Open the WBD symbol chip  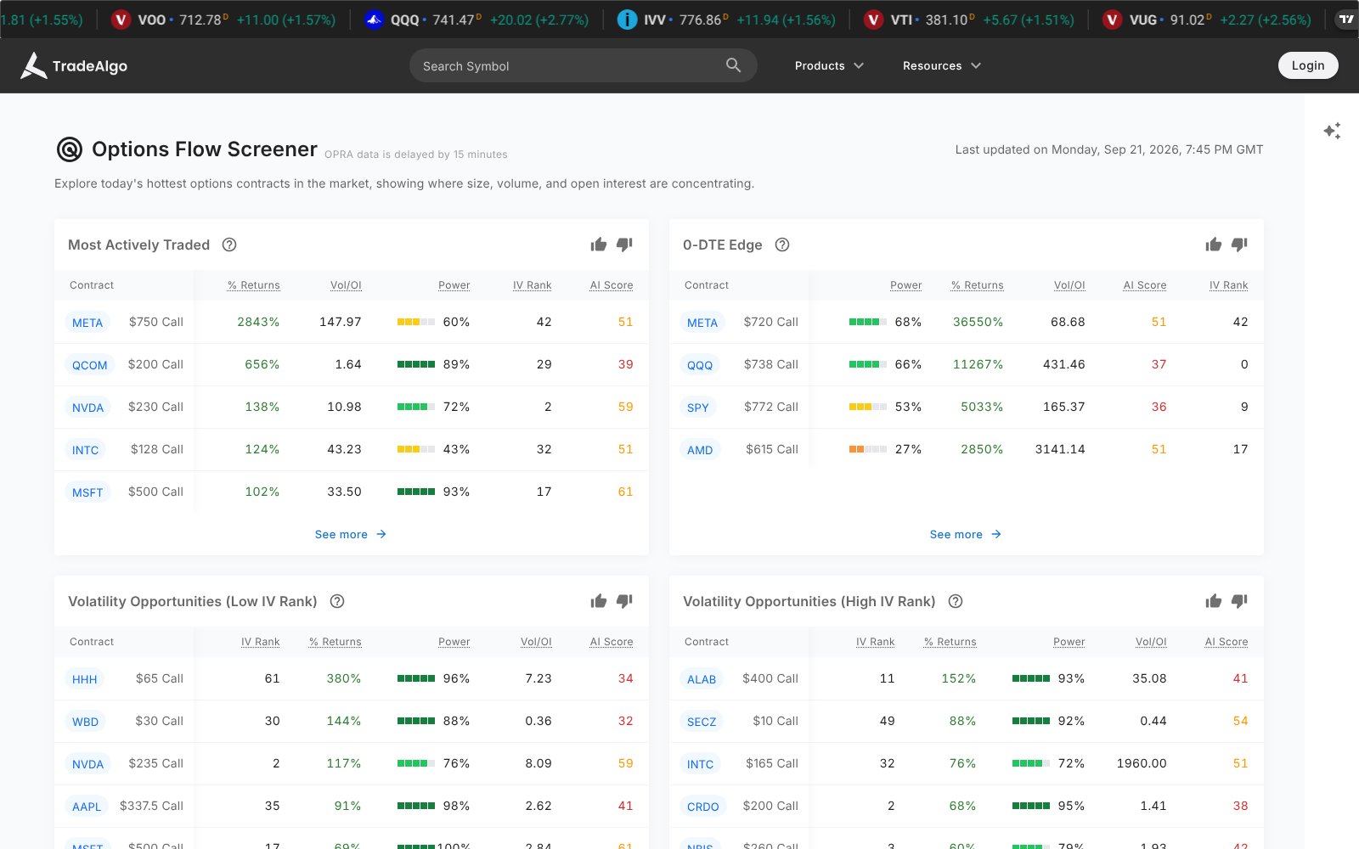[x=85, y=722]
